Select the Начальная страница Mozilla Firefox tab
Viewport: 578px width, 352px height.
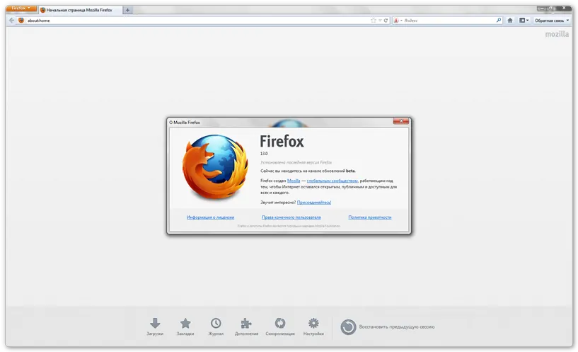80,10
